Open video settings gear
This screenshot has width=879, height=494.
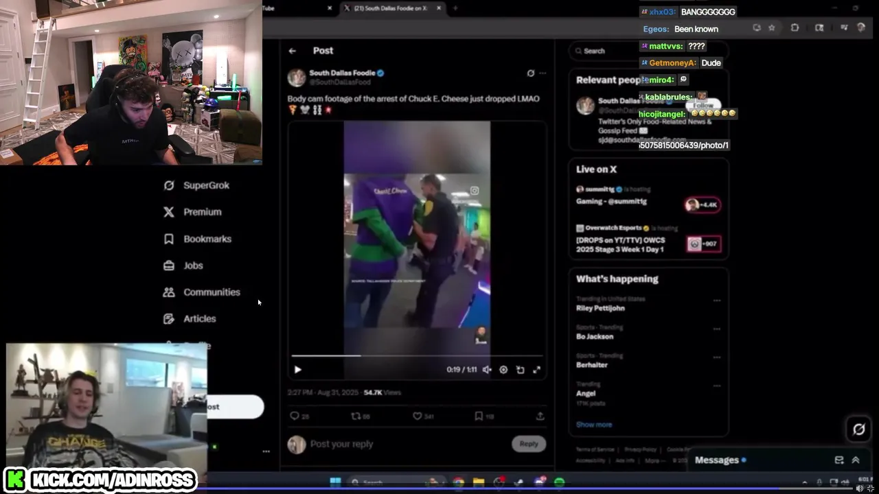503,370
